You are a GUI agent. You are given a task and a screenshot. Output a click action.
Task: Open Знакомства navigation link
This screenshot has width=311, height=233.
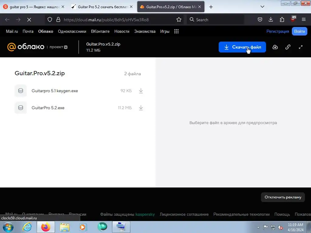pos(145,31)
